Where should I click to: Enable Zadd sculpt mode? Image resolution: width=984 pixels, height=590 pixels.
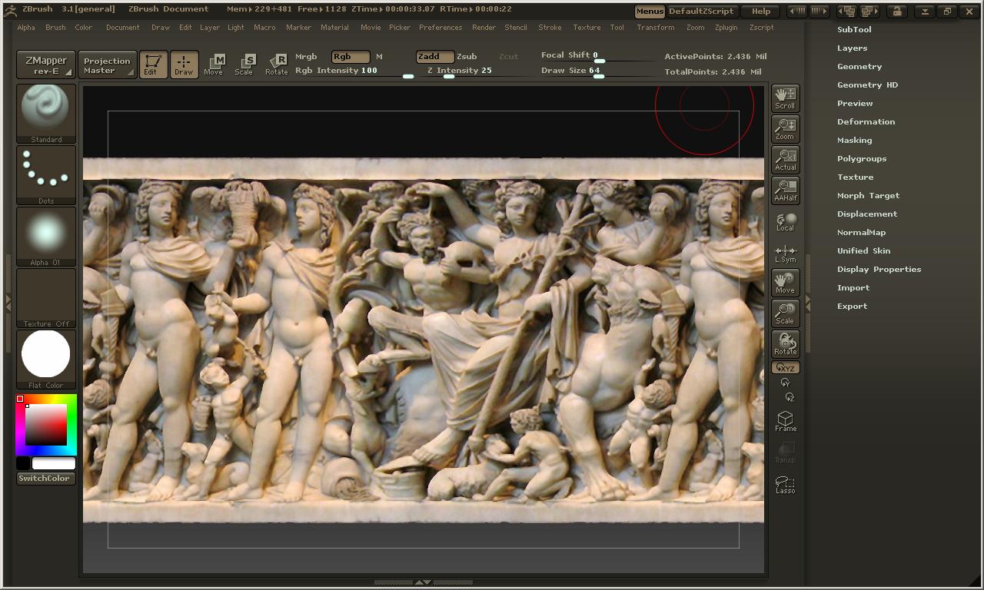tap(435, 57)
